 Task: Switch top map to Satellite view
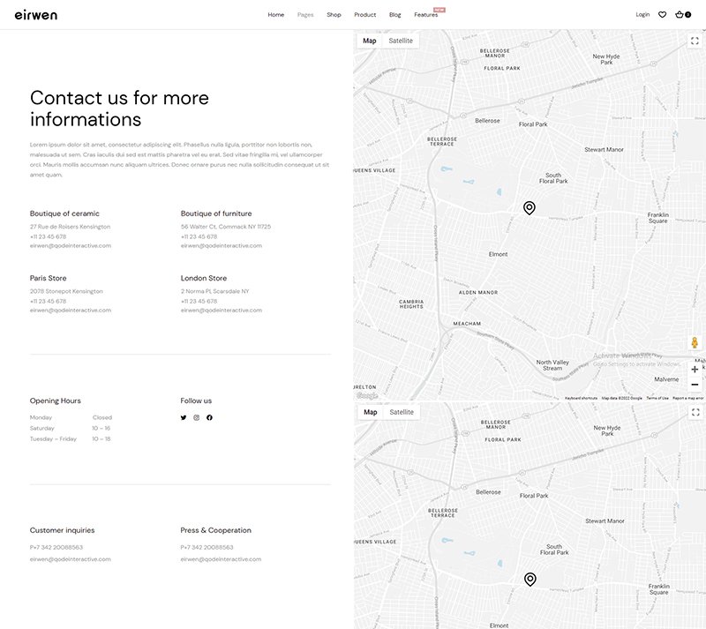tap(401, 41)
